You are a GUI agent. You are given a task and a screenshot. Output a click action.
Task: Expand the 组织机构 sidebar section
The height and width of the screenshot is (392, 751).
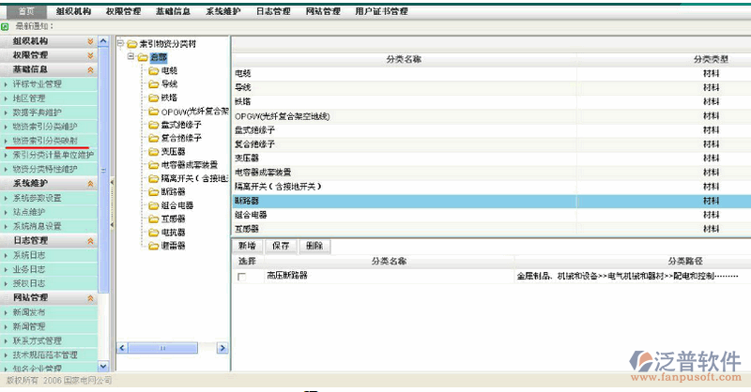pos(90,42)
